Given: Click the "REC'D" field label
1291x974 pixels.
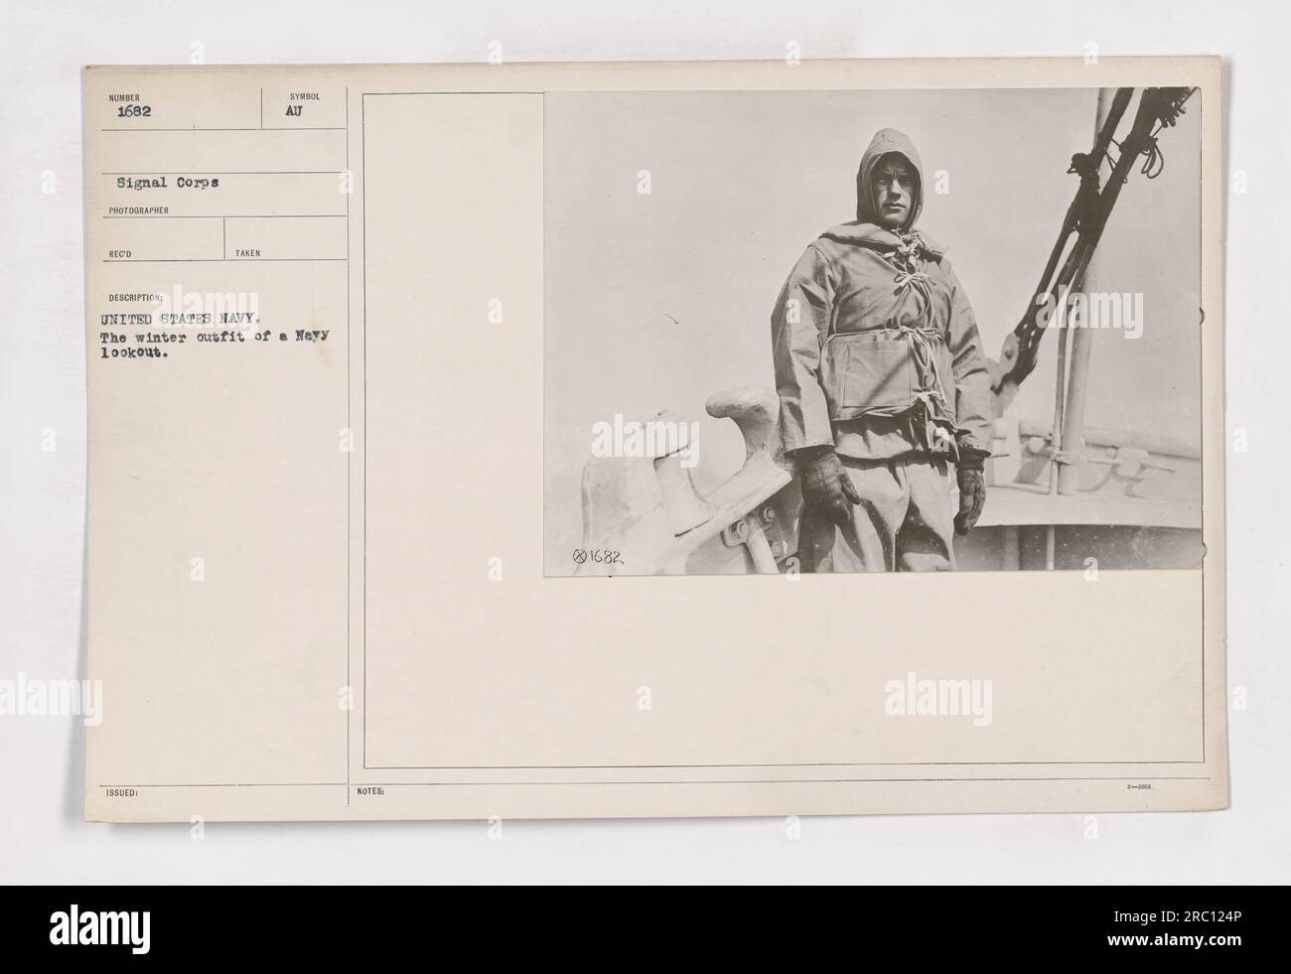Looking at the screenshot, I should coord(120,253).
